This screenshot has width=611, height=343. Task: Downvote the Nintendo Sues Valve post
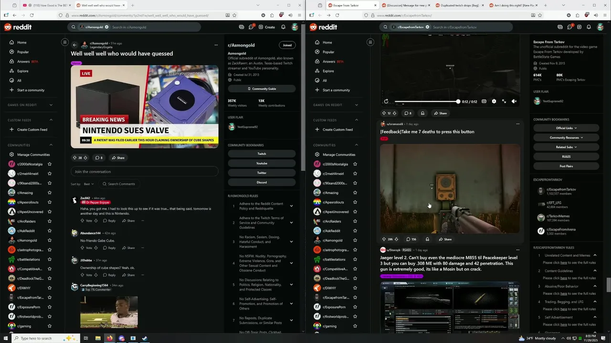85,158
